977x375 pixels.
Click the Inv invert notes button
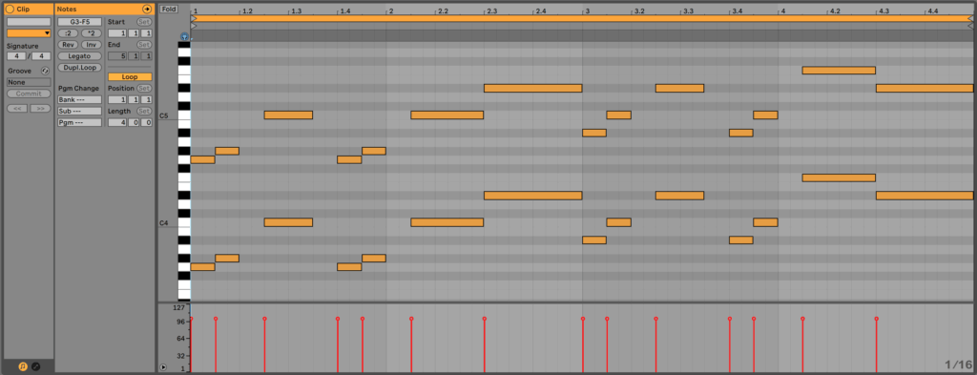pos(91,44)
